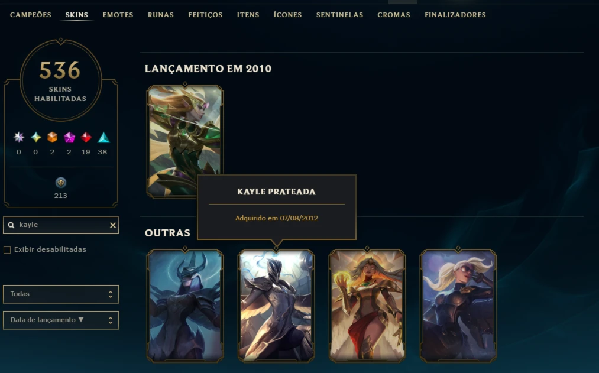This screenshot has height=373, width=599.
Task: Select the green four-point star gem icon
Action: pos(36,137)
